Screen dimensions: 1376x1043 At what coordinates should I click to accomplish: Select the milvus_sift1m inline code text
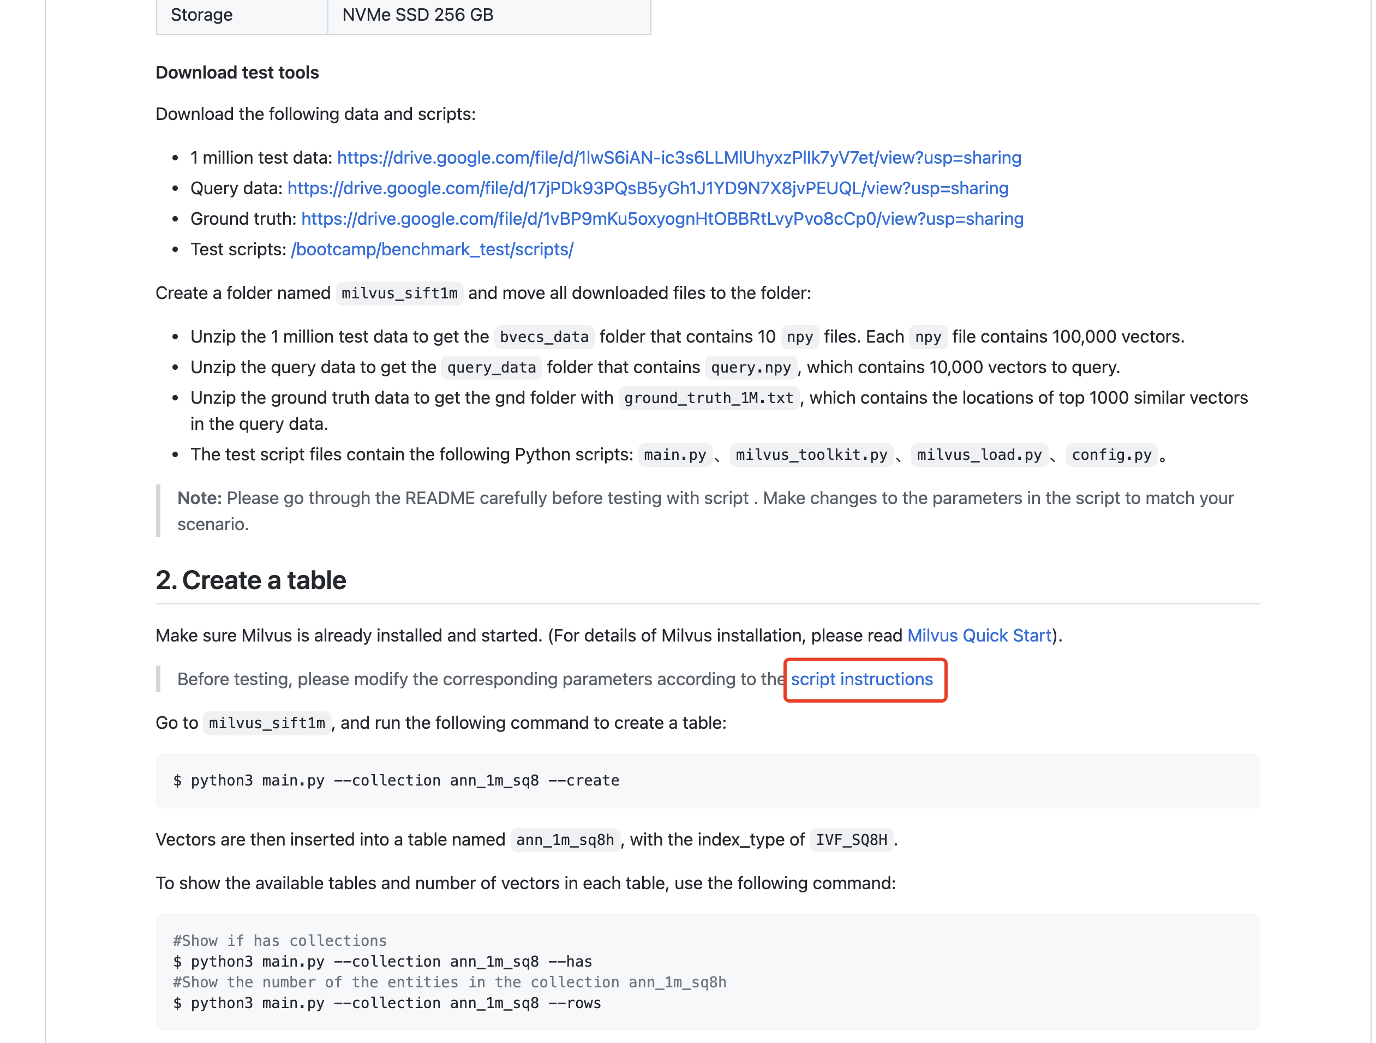tap(399, 293)
